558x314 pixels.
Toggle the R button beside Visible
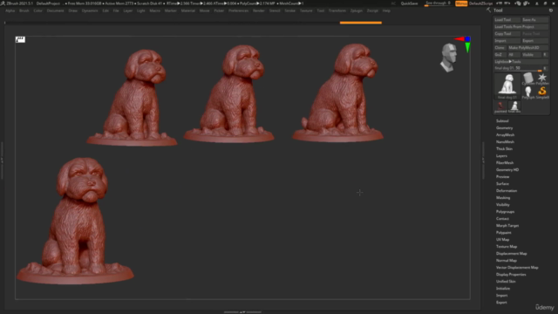tap(545, 54)
